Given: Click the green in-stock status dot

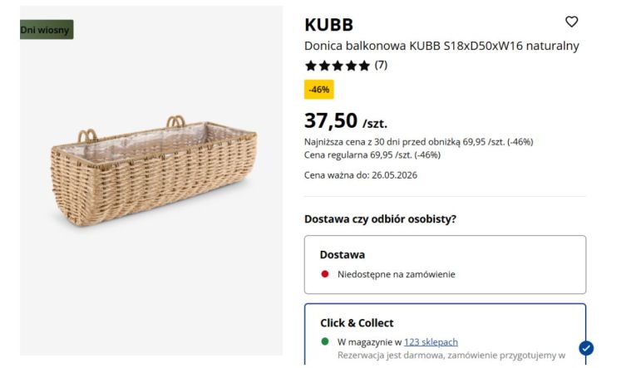Looking at the screenshot, I should (325, 342).
